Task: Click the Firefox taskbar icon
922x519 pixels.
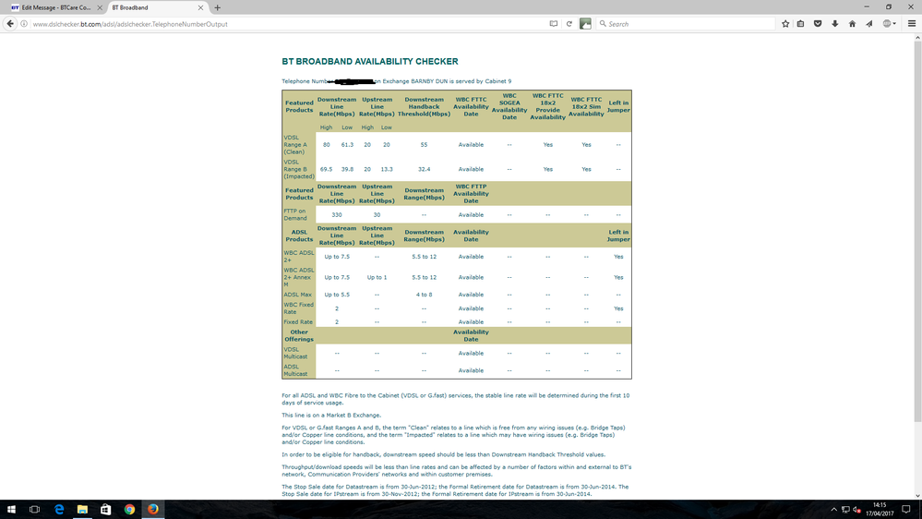Action: coord(153,509)
